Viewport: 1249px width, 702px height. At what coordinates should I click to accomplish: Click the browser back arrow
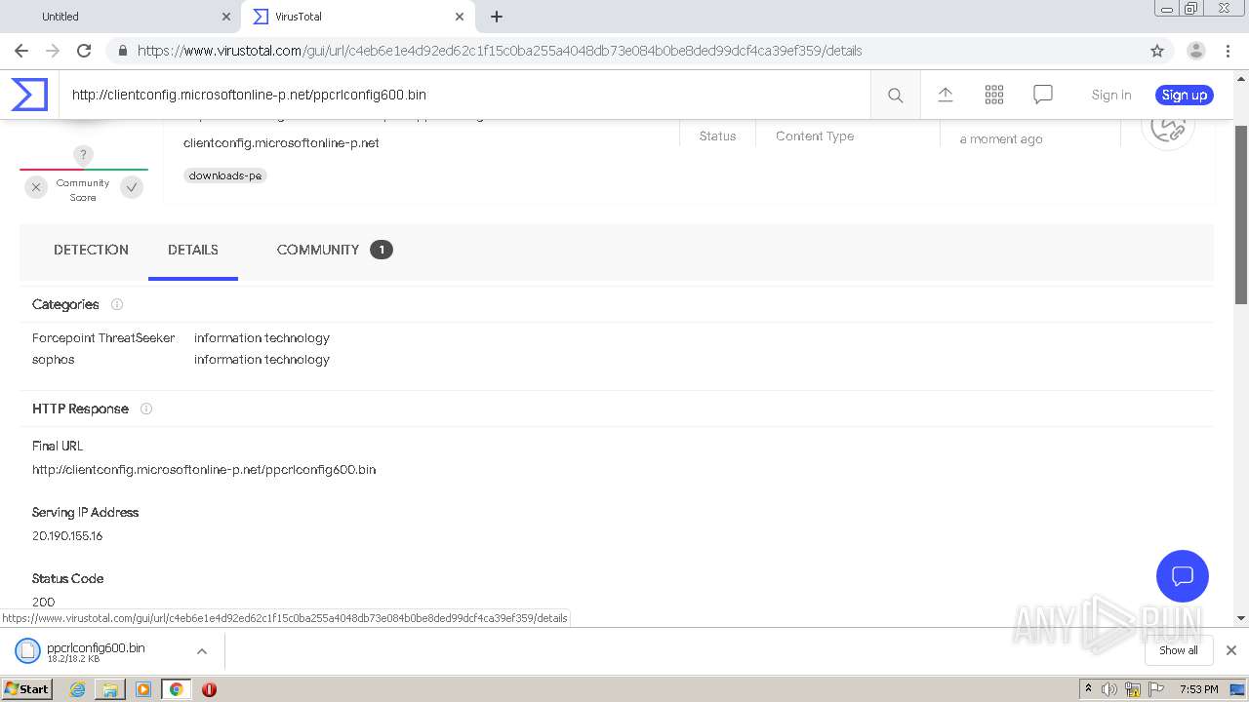21,51
